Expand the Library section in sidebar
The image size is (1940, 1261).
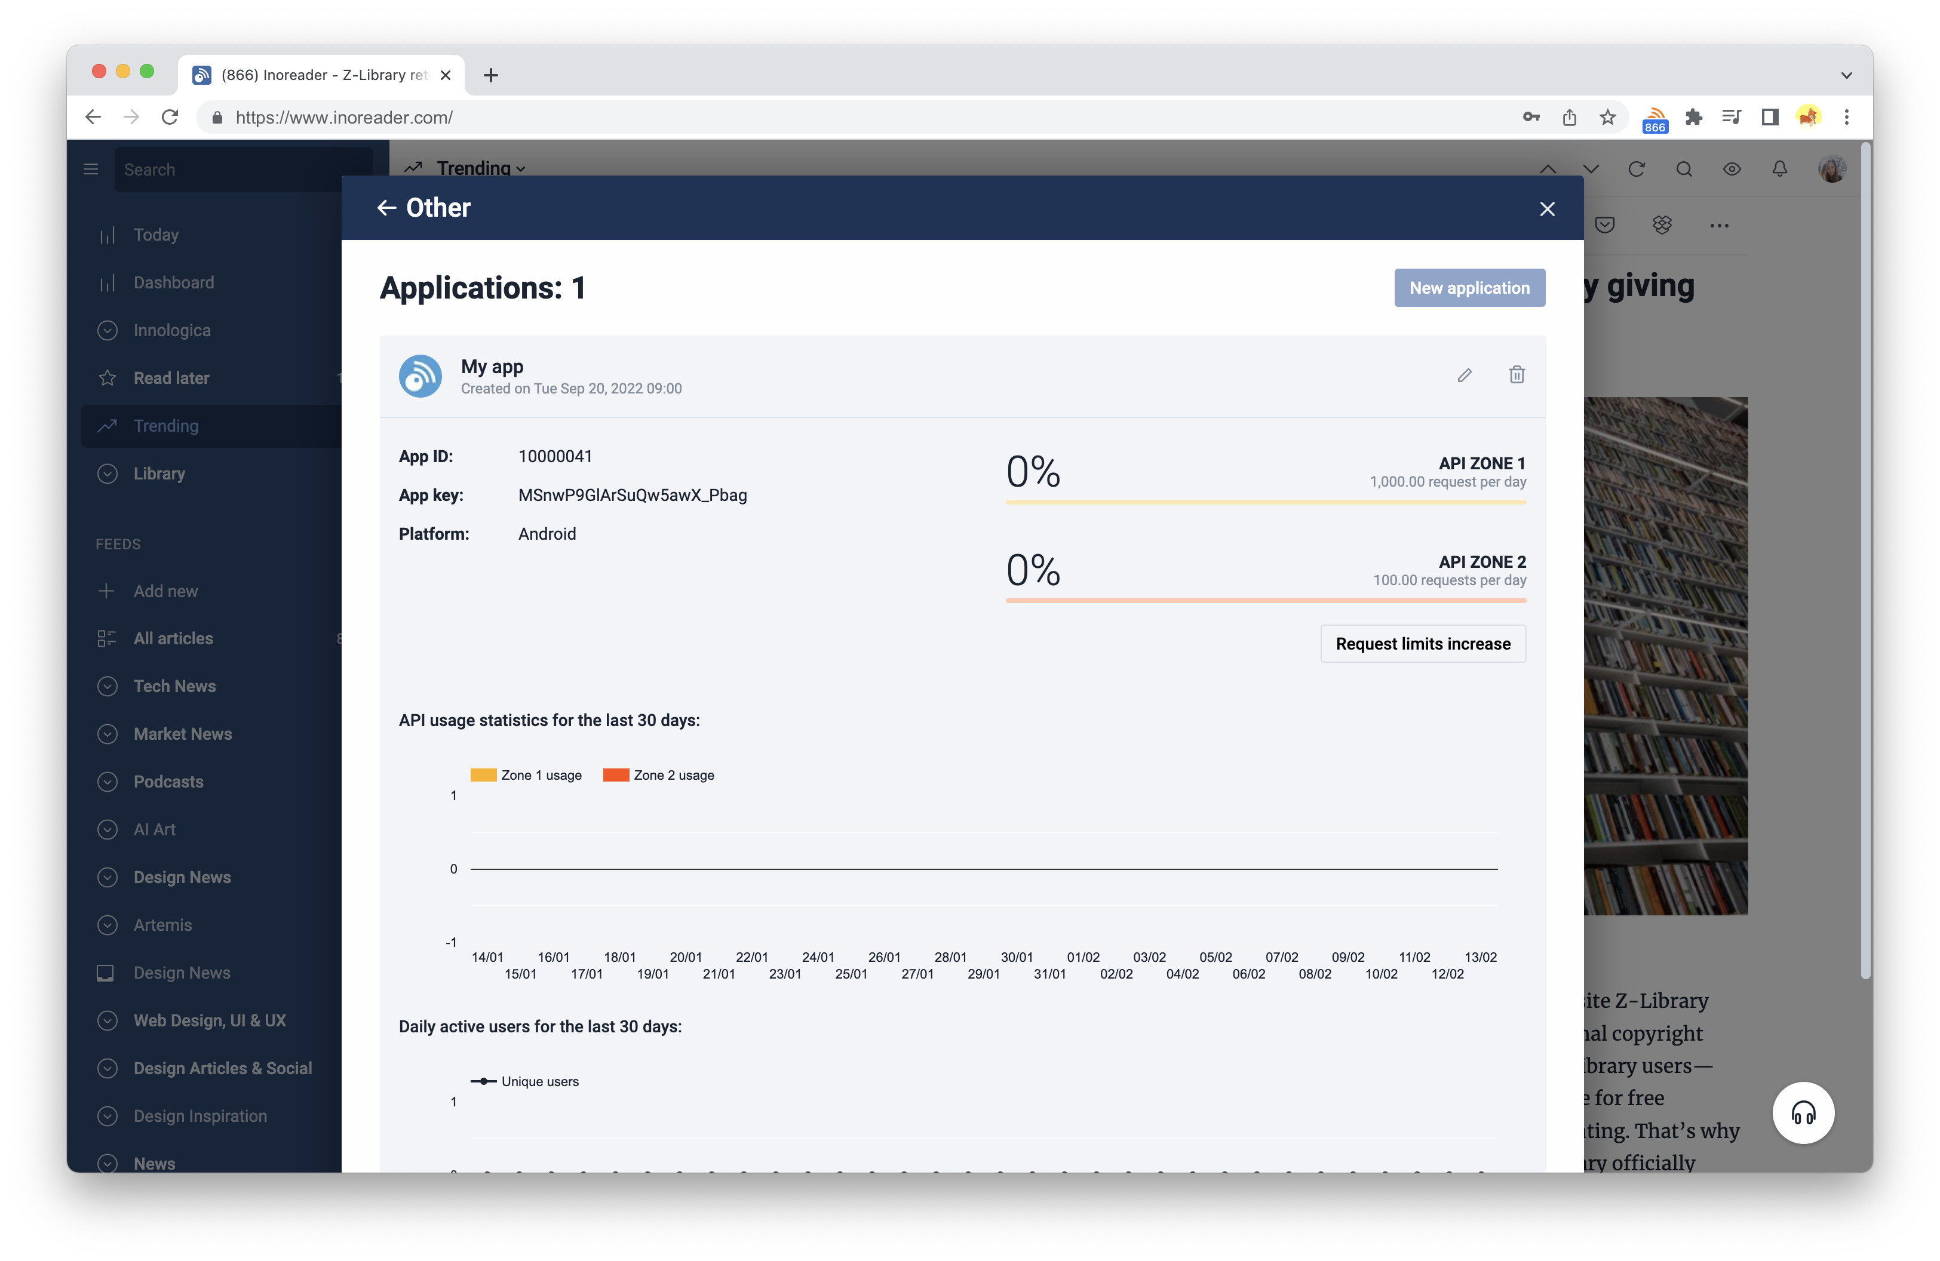(108, 473)
